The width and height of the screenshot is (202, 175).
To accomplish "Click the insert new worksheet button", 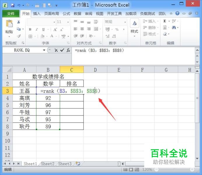I will 78,164.
